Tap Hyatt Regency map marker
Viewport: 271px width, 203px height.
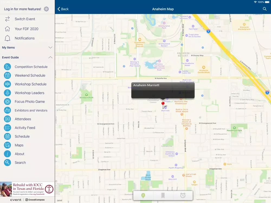pyautogui.click(x=176, y=165)
